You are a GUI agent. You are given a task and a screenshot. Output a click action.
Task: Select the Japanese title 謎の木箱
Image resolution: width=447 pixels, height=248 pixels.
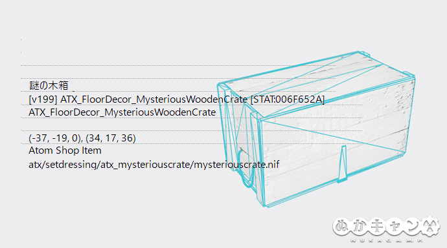[x=49, y=85]
